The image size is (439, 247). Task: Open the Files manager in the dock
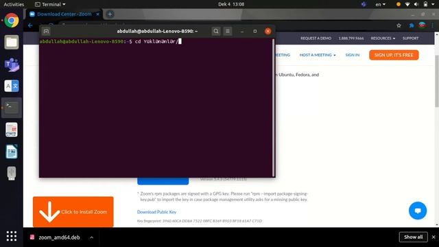click(x=12, y=43)
